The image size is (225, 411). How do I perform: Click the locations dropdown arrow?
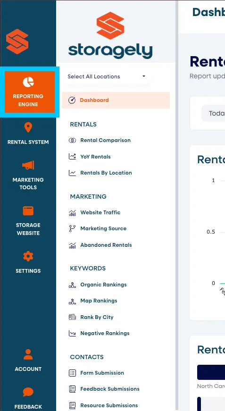pos(144,76)
